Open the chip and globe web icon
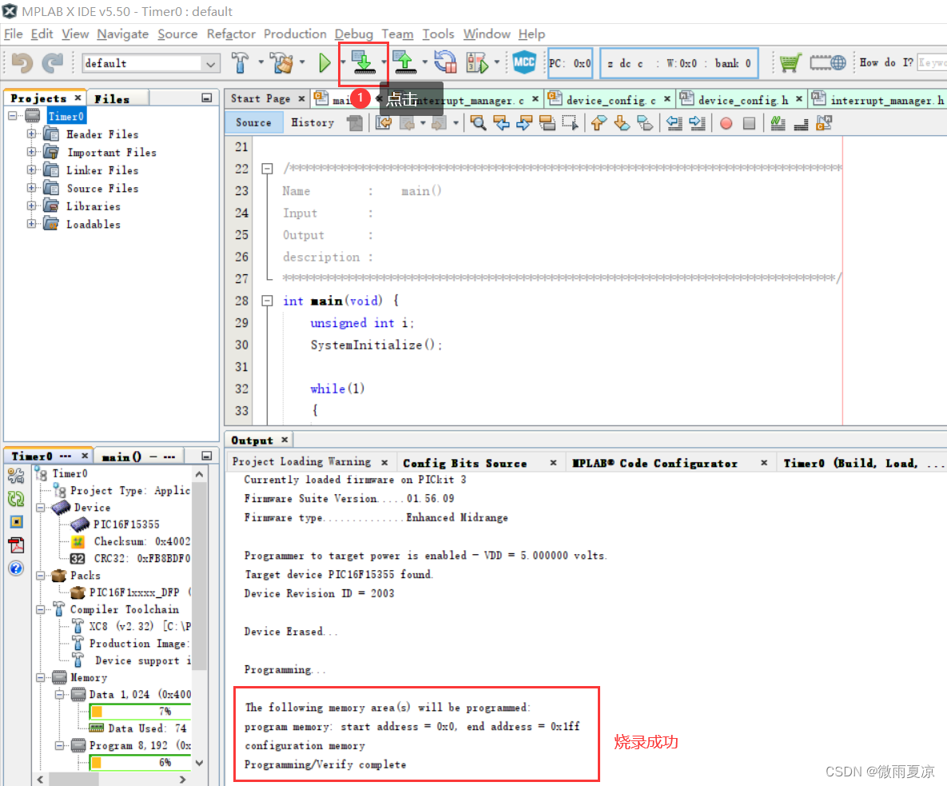 (x=827, y=63)
